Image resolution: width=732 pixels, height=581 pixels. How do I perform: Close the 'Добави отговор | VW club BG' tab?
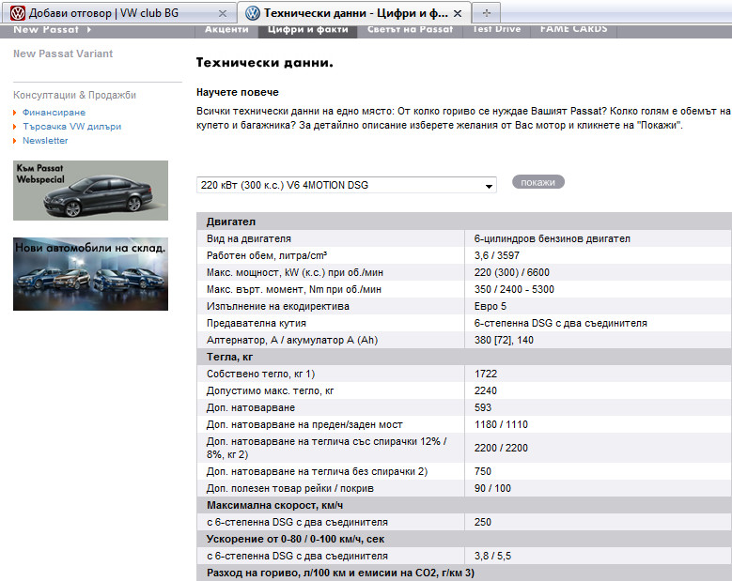coord(222,14)
